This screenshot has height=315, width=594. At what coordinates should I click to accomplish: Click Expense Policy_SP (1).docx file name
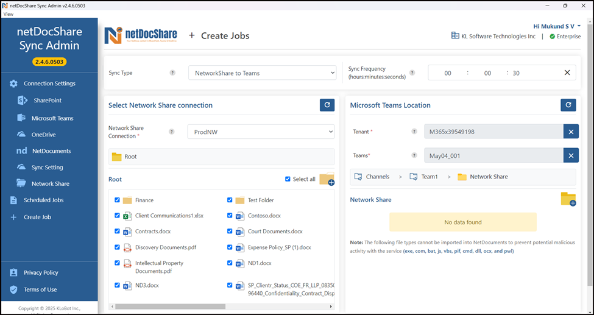(279, 247)
